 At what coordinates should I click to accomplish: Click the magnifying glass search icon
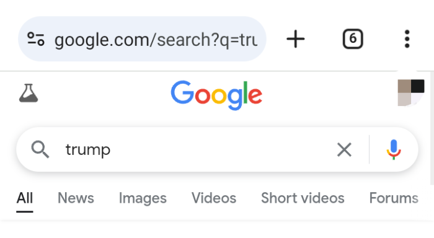pyautogui.click(x=40, y=149)
